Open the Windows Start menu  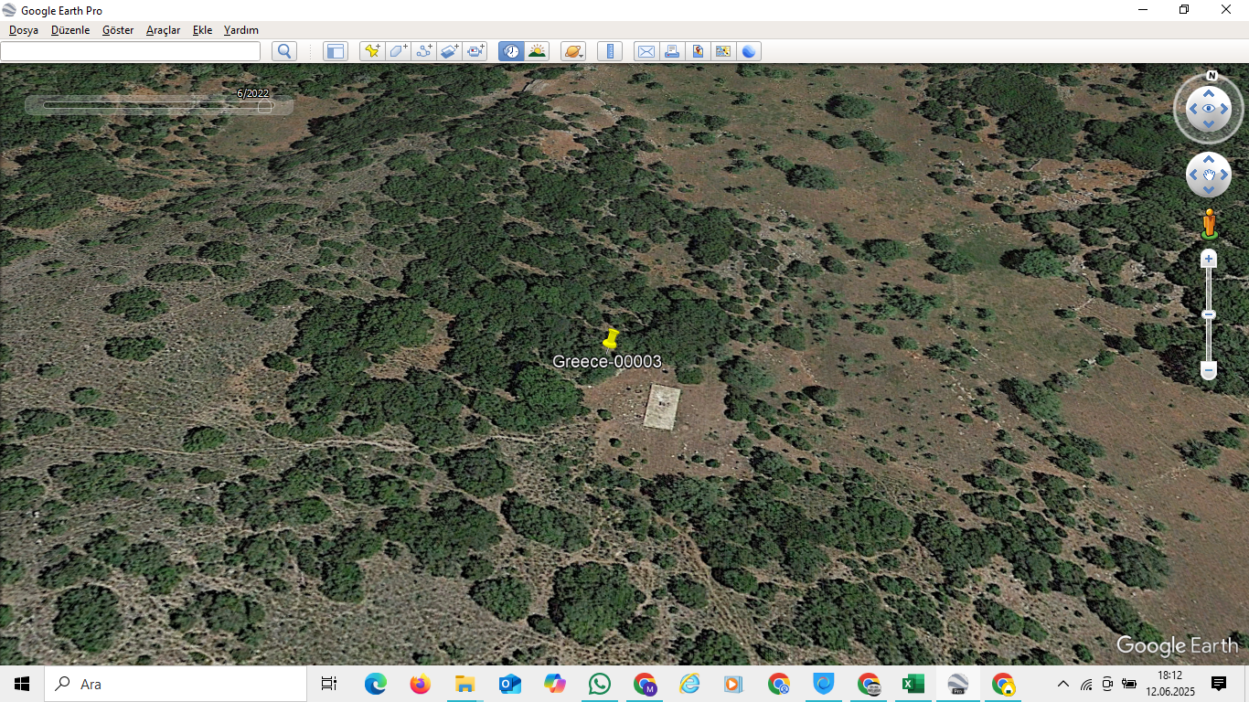coord(22,684)
